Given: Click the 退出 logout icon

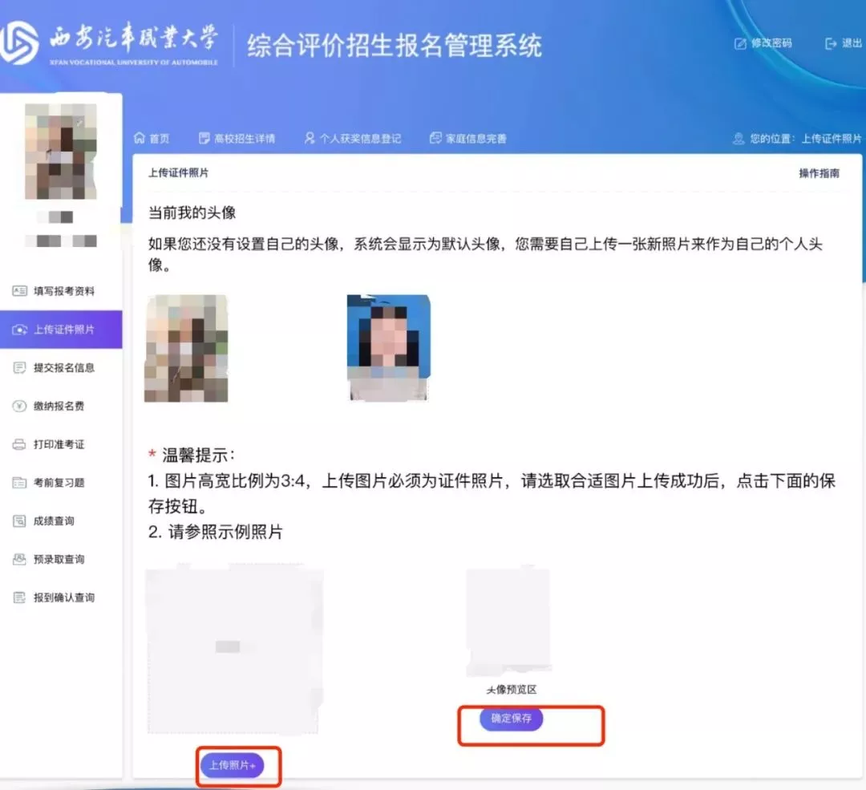Looking at the screenshot, I should click(831, 44).
